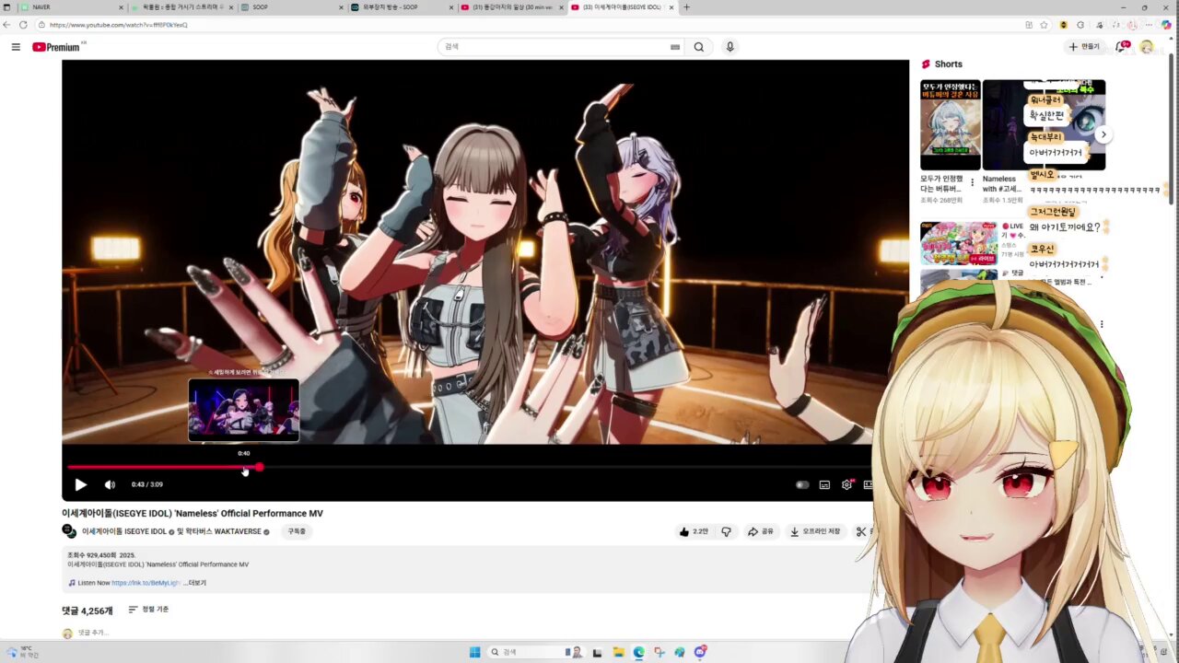Open player settings gear

(846, 484)
